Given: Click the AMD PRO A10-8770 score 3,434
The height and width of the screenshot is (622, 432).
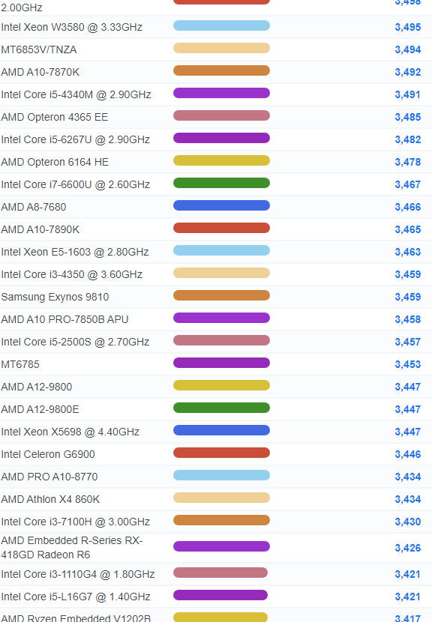Looking at the screenshot, I should [408, 477].
